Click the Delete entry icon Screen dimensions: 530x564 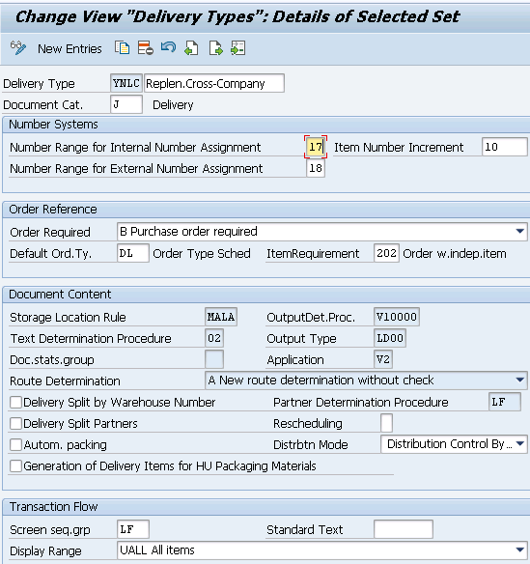point(146,48)
